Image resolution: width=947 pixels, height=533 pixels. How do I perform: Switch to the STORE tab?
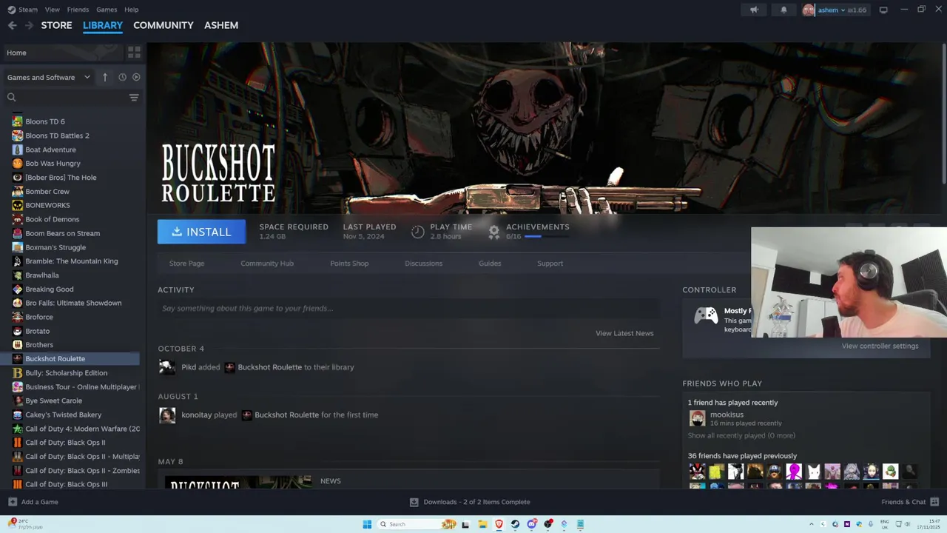click(56, 25)
